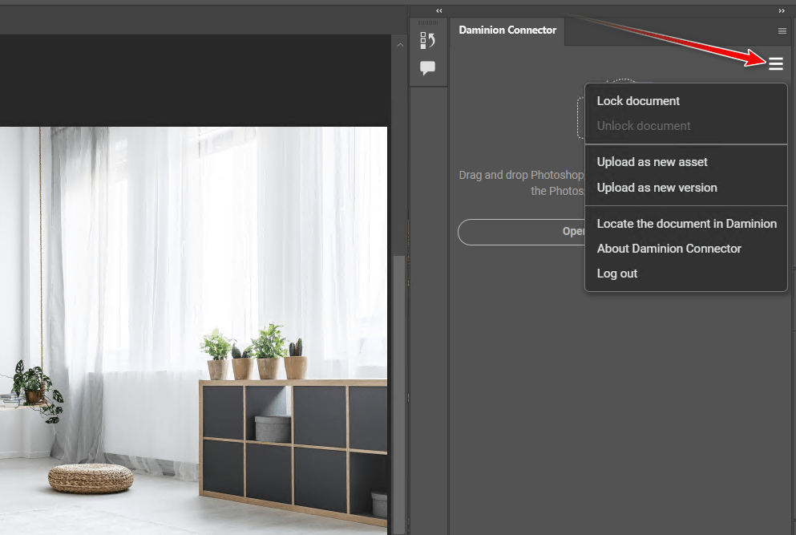Viewport: 796px width, 535px height.
Task: Select Lock document from the menu
Action: coord(638,101)
